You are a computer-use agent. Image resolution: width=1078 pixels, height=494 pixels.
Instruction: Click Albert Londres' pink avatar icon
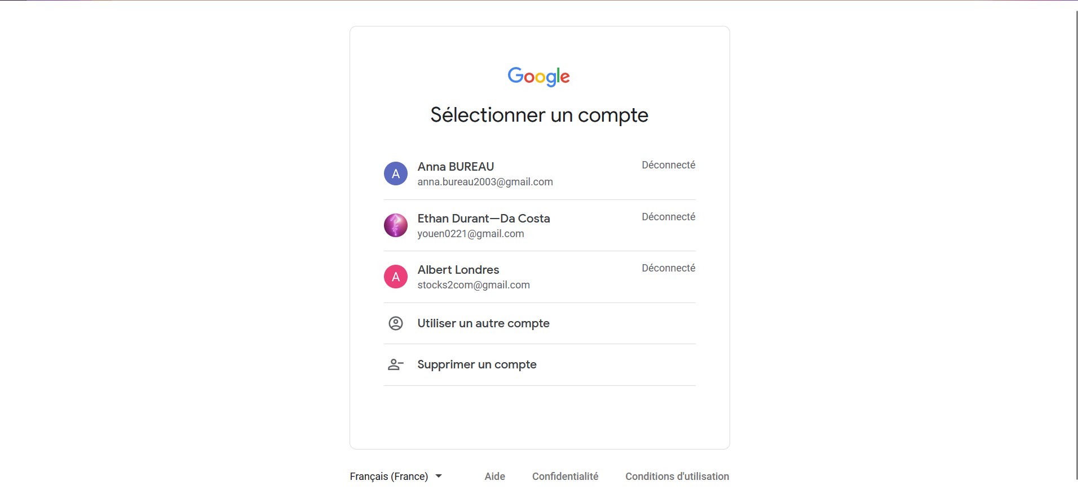[396, 277]
